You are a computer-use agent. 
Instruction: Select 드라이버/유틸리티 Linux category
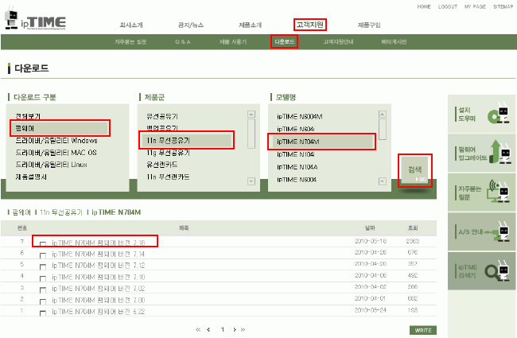click(x=52, y=165)
